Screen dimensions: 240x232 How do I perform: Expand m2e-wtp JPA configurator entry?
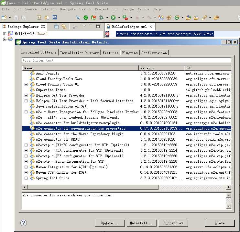(x=26, y=151)
